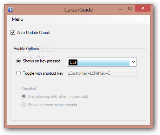Screen dimensions: 160x135
Task: Click the LControlKey+LShiftKey+G shortcut field
Action: pos(101,73)
